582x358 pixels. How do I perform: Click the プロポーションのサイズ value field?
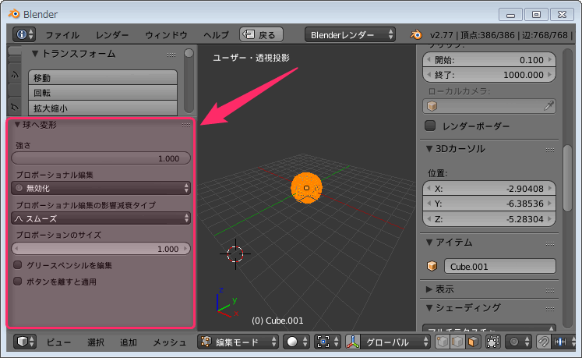pos(101,249)
